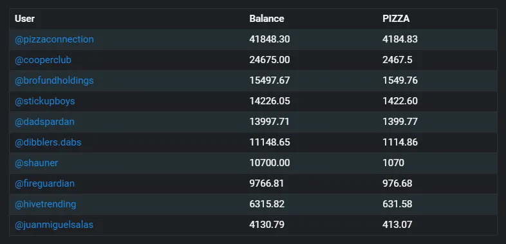The height and width of the screenshot is (244, 506).
Task: Select the User column header
Action: tap(25, 19)
